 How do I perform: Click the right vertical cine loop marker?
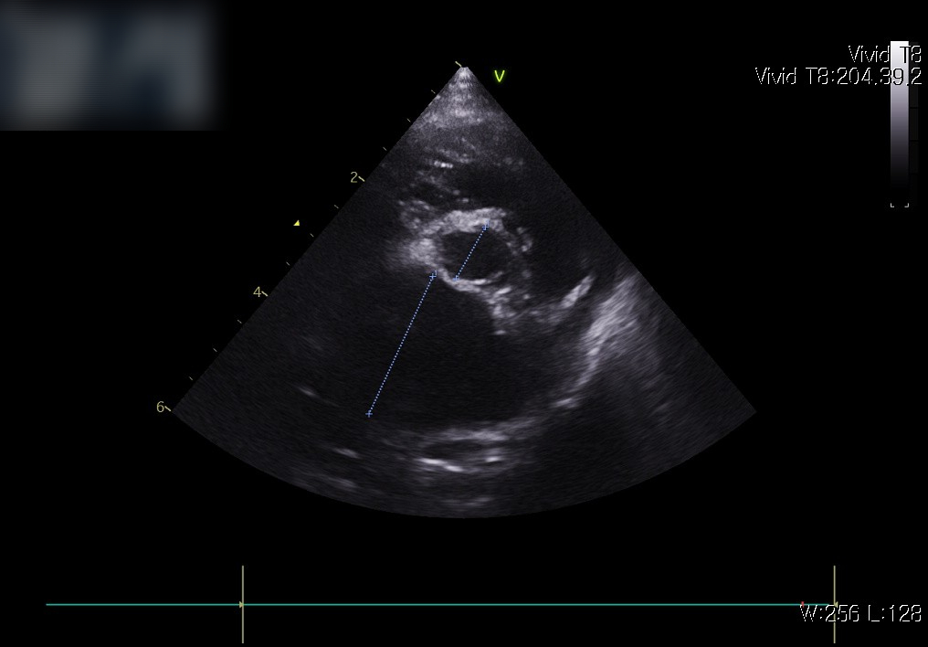pos(834,604)
